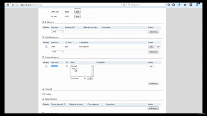Go to browser home icon

[x=185, y=5]
